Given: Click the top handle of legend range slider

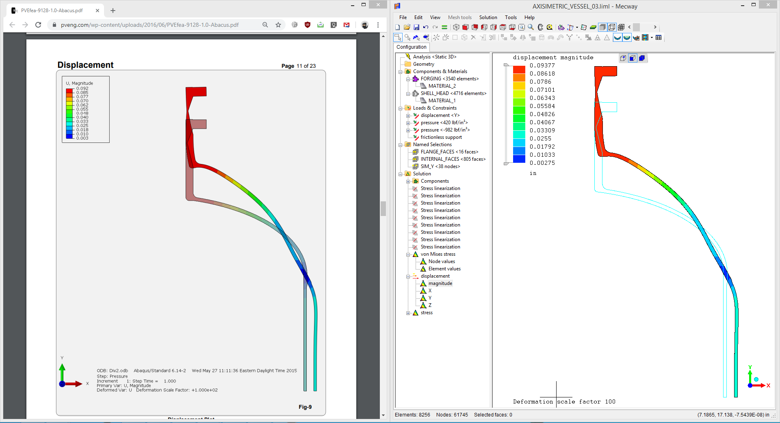Looking at the screenshot, I should click(506, 65).
